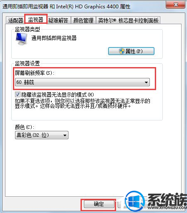Click the 通用即插即用监视器 device name text
The height and width of the screenshot is (213, 187).
[x=54, y=38]
